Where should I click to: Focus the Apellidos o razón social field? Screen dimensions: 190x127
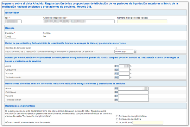click(x=79, y=21)
